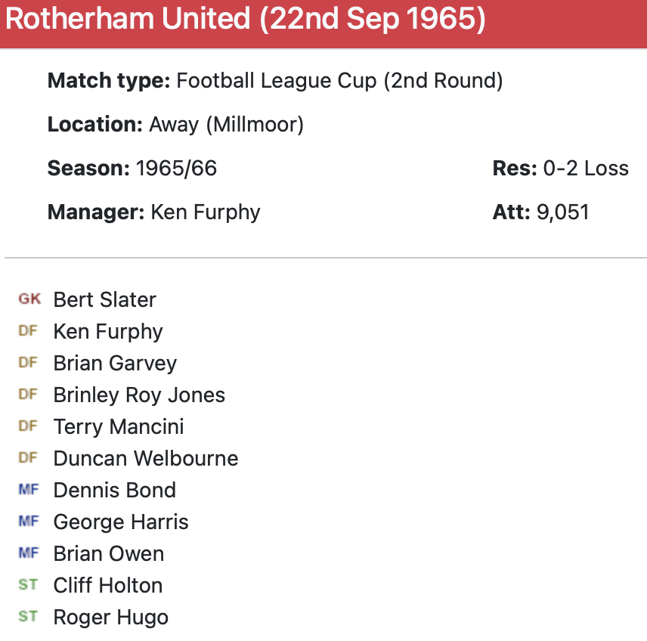Click the GK icon beside Bert Slater
Screen dimensions: 647x641
(x=29, y=299)
